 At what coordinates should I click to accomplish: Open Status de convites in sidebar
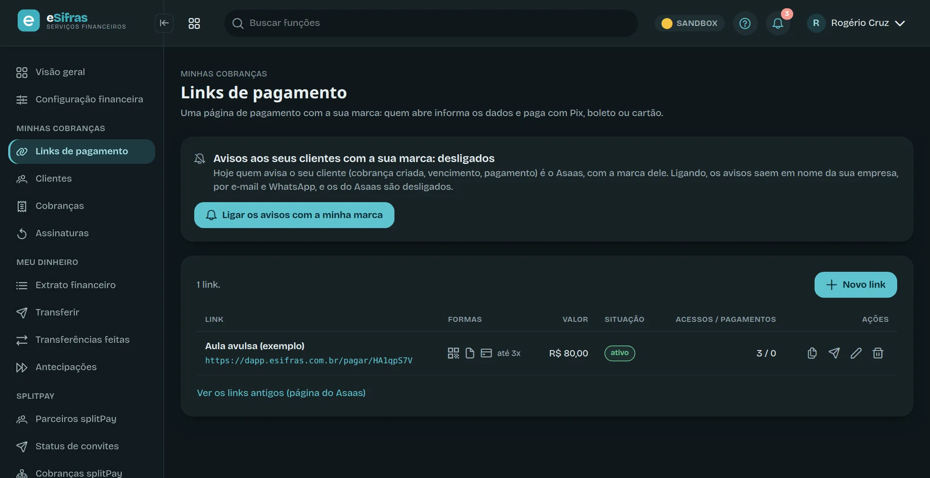click(x=82, y=447)
